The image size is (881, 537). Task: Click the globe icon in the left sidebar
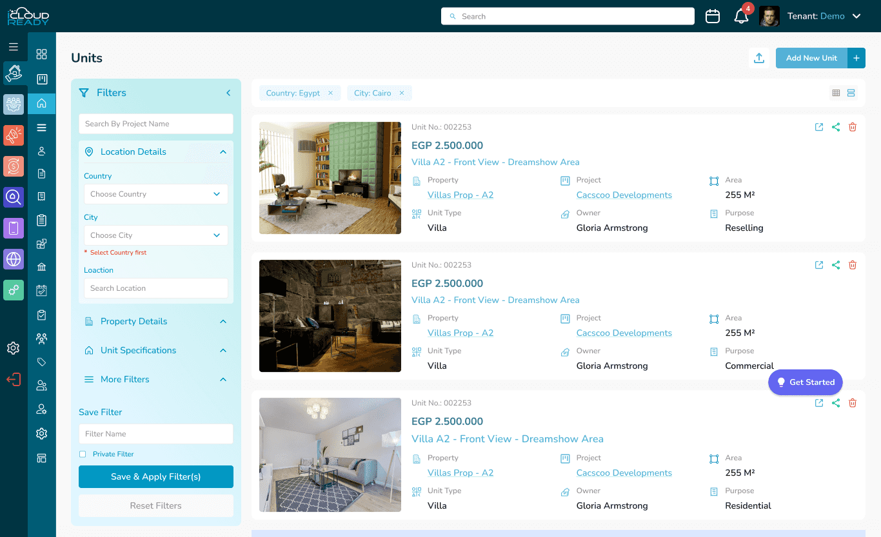13,259
